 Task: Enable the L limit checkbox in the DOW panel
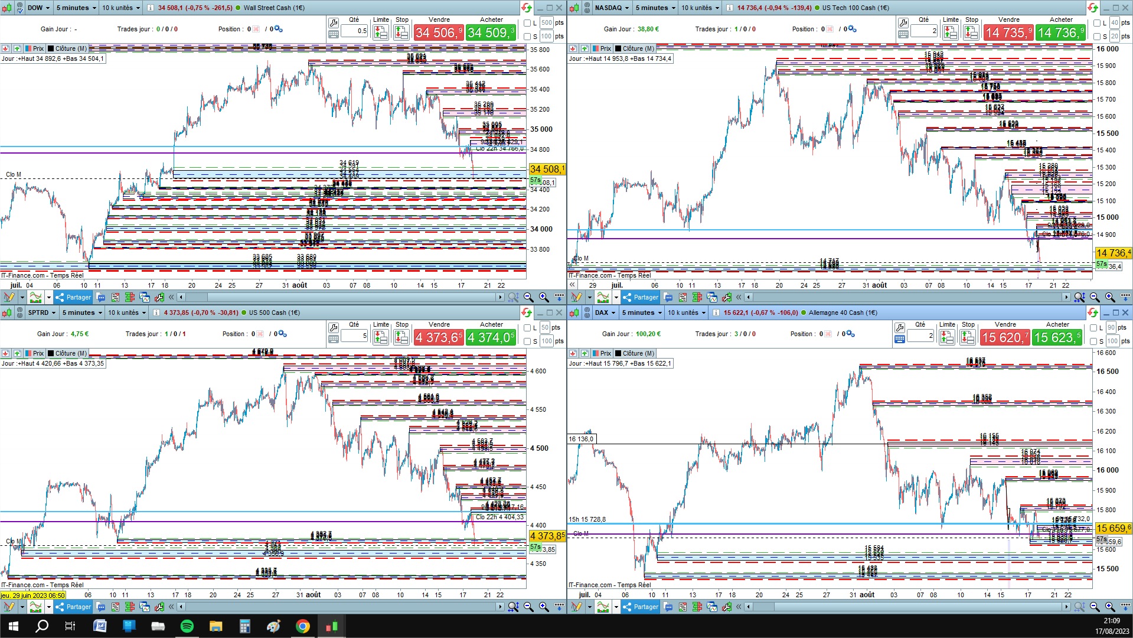528,23
